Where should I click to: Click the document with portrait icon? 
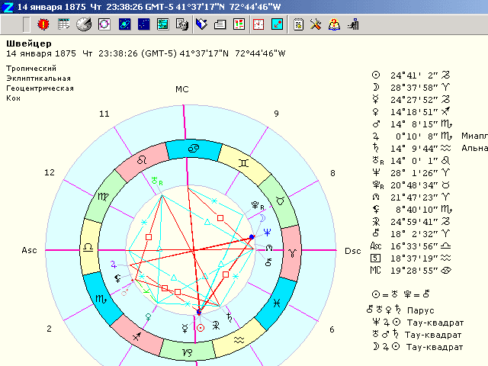click(182, 24)
